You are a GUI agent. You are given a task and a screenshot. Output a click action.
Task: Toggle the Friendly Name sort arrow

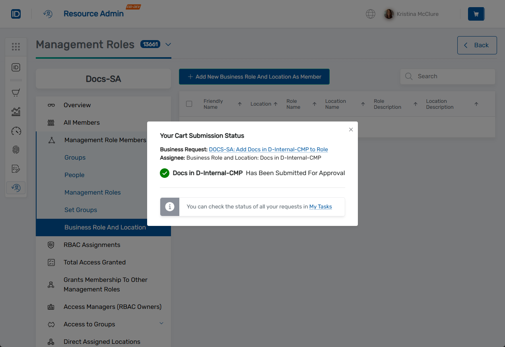point(239,104)
